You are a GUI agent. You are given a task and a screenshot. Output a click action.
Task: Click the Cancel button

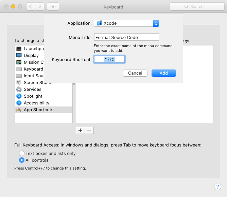pos(135,73)
